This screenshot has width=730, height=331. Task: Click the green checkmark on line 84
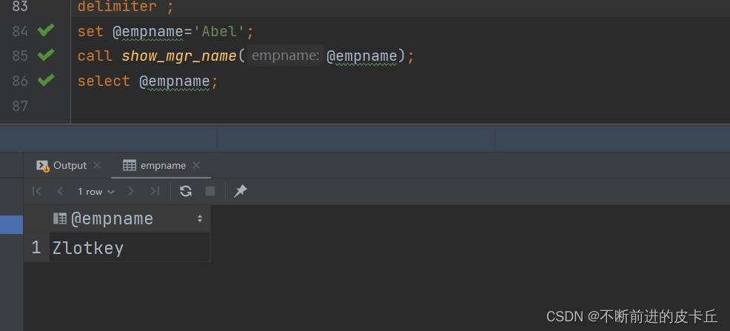click(46, 30)
